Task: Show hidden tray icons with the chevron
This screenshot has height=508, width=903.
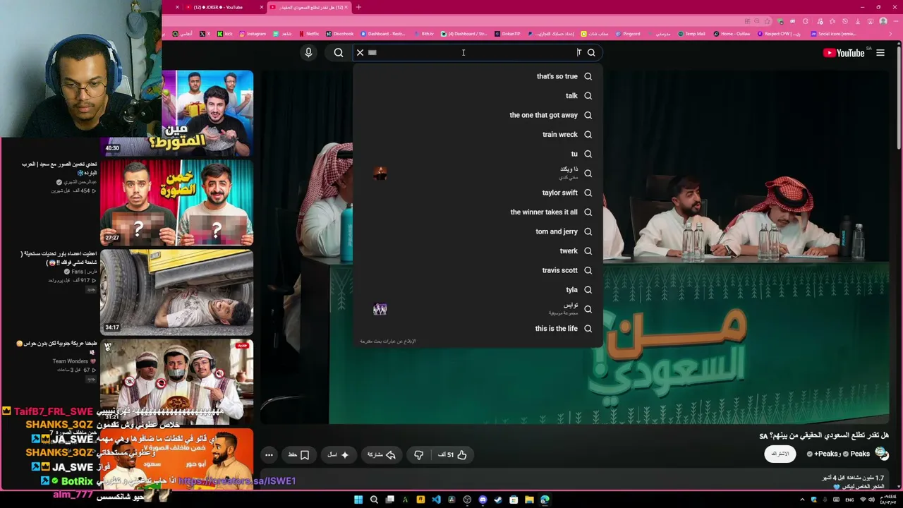Action: coord(802,500)
